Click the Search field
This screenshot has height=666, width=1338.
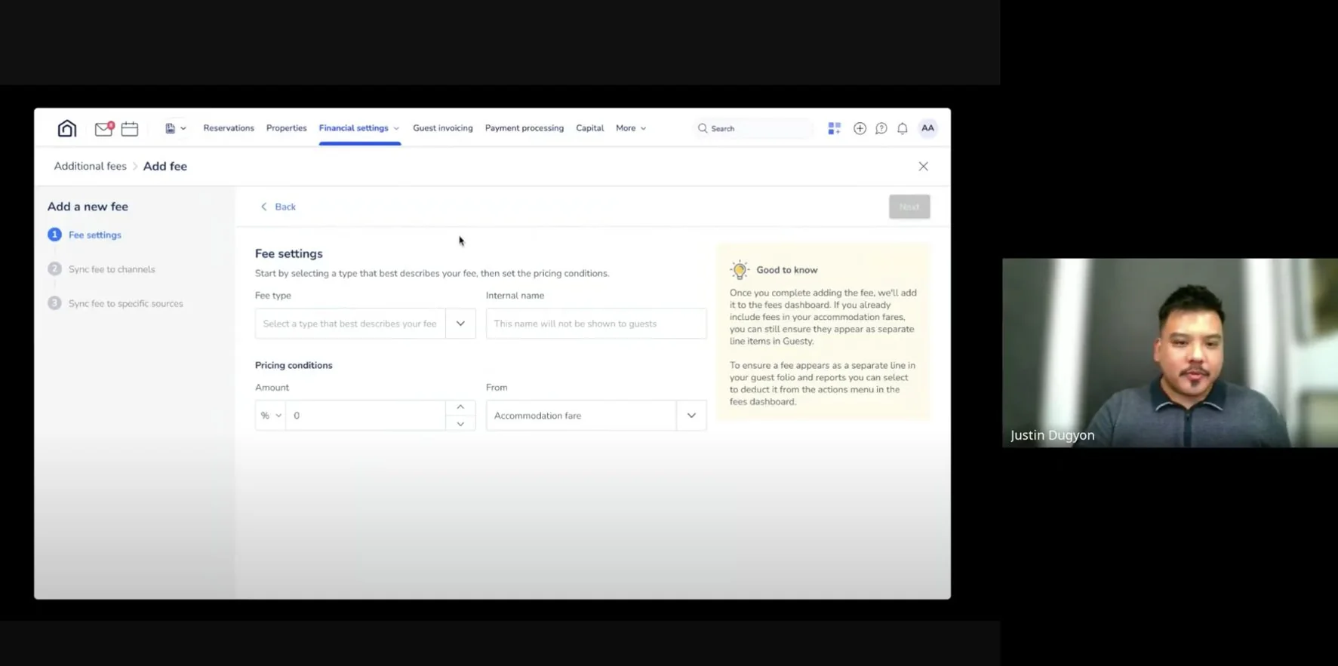pyautogui.click(x=753, y=128)
